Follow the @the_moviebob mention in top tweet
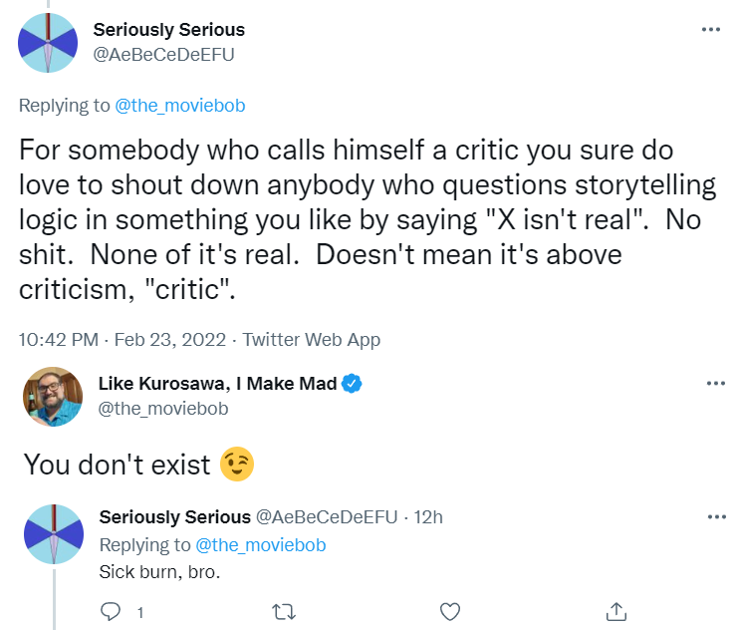The height and width of the screenshot is (630, 736). pos(180,106)
